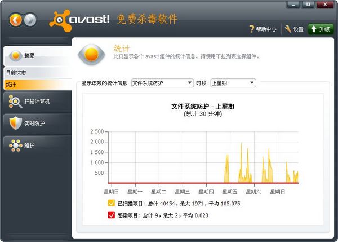
Task: Click the question mark help icon
Action: point(252,29)
